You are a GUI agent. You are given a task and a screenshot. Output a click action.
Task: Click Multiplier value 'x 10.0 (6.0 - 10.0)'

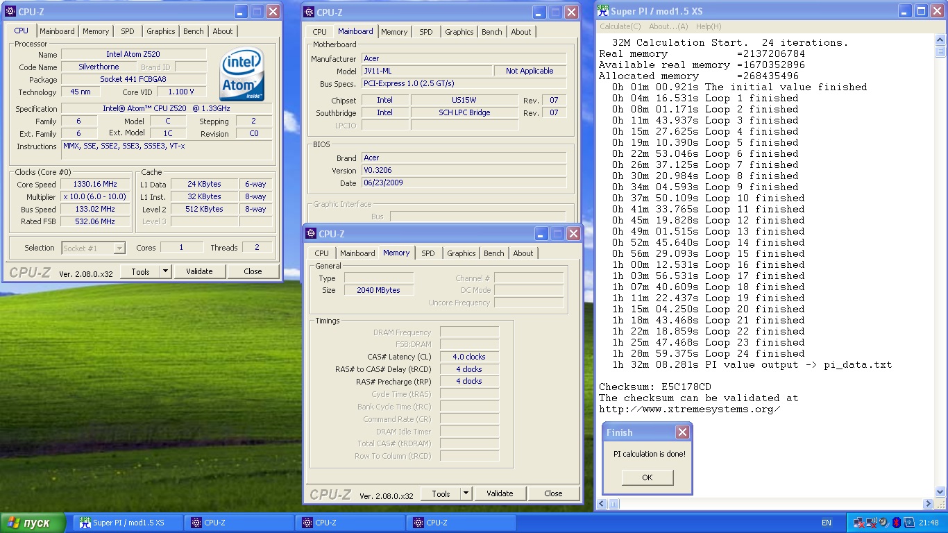(95, 196)
